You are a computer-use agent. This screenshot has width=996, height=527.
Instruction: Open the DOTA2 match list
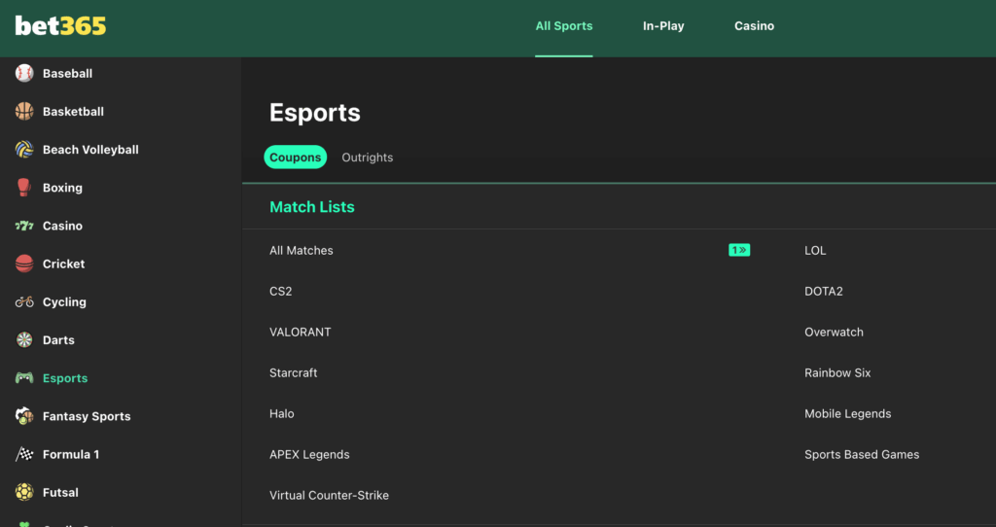click(x=823, y=291)
